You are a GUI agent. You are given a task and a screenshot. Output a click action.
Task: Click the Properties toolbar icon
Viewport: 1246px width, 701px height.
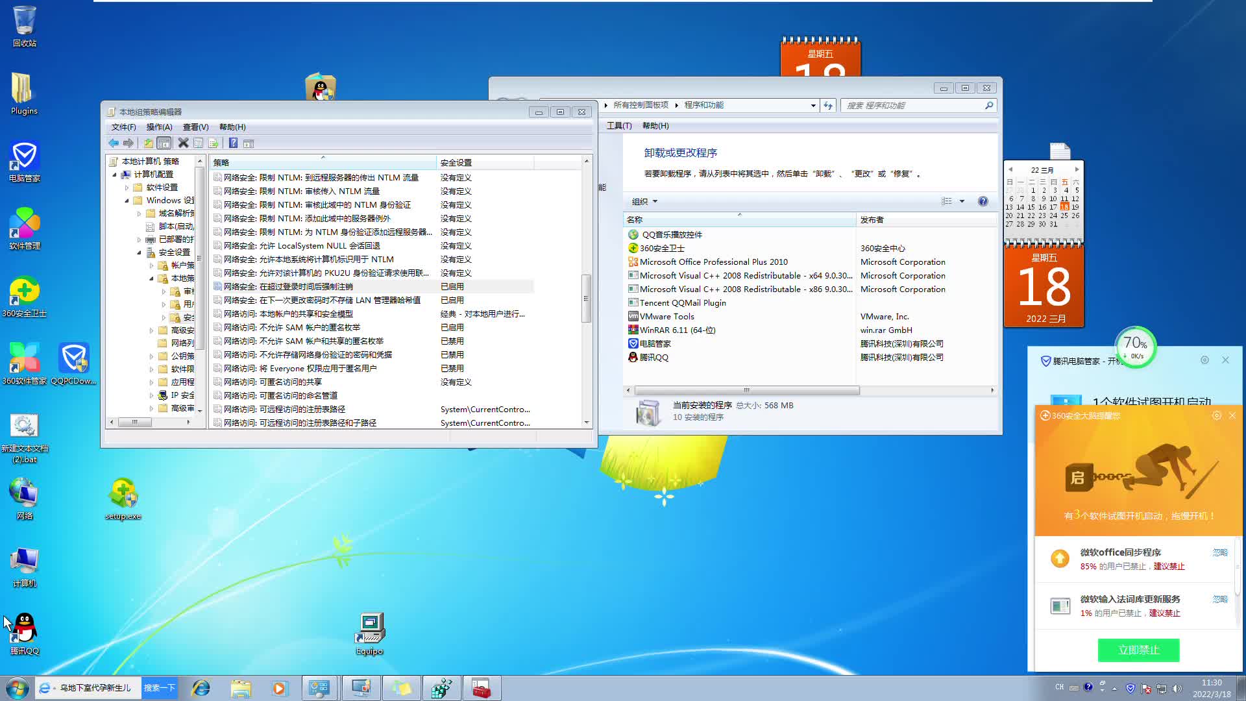(198, 143)
